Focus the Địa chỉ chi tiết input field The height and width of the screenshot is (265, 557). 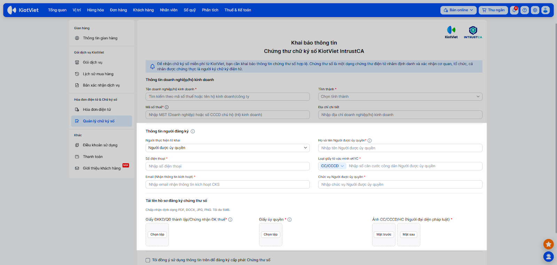400,115
